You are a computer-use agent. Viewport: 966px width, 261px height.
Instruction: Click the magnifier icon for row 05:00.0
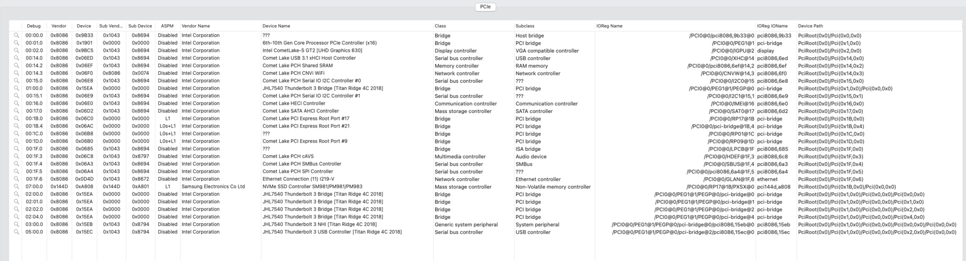pyautogui.click(x=17, y=232)
